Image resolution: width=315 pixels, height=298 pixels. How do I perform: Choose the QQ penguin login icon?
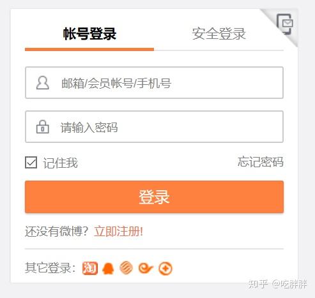tap(108, 268)
